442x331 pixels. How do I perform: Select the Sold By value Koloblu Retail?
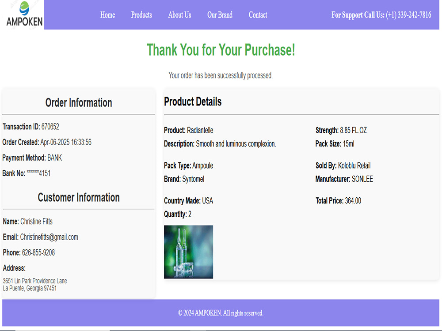click(354, 165)
